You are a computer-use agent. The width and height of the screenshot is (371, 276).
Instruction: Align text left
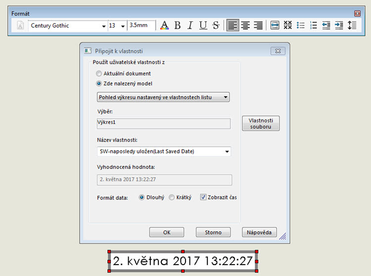click(x=232, y=25)
